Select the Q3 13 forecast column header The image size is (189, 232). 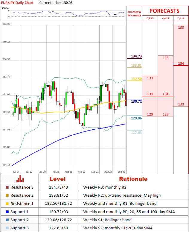(150, 18)
